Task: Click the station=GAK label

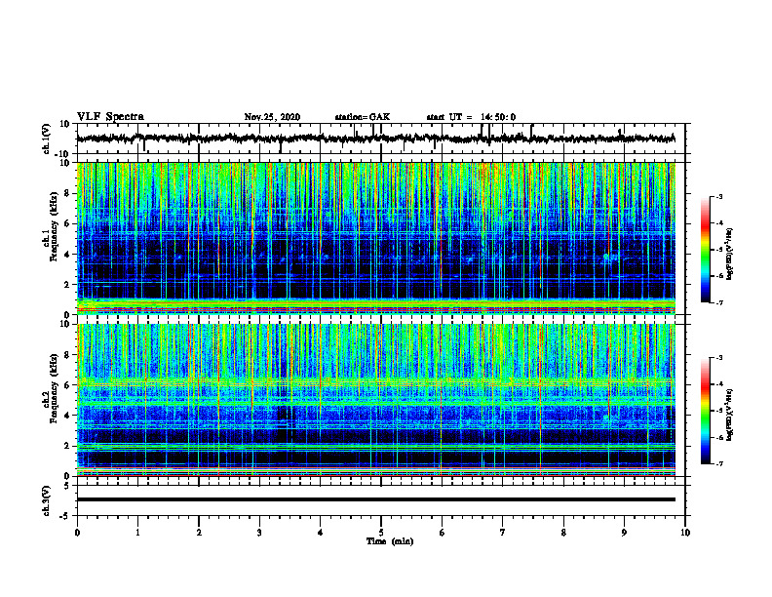Action: coord(363,117)
